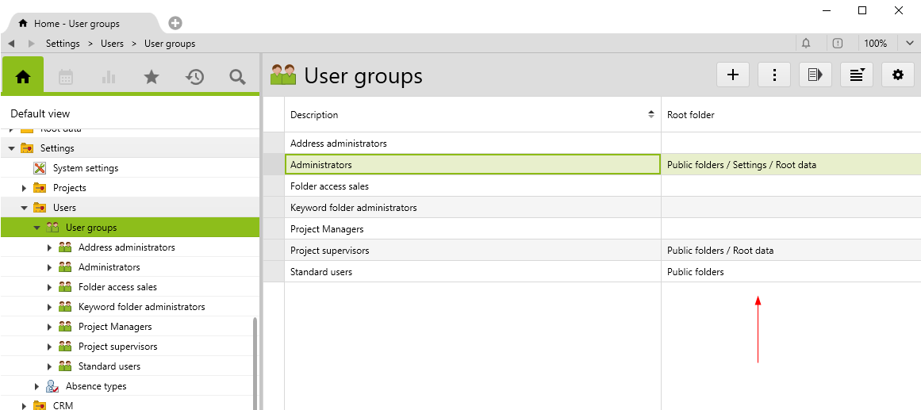
Task: Toggle the side detail panel button
Action: pyautogui.click(x=815, y=75)
